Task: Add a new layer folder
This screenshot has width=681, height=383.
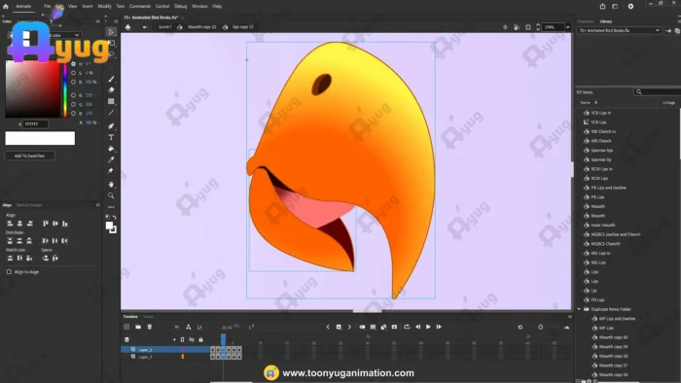Action: tap(138, 327)
